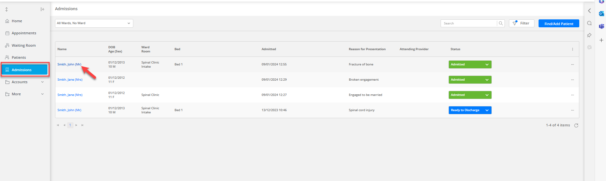Click the 'Engaged to be married' cell
This screenshot has width=606, height=181.
pos(366,95)
